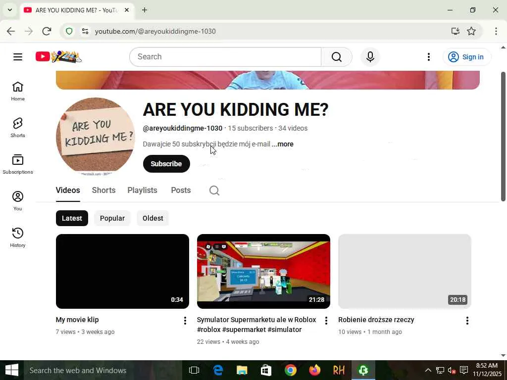The height and width of the screenshot is (380, 507).
Task: Click the channel banner image
Action: click(268, 80)
